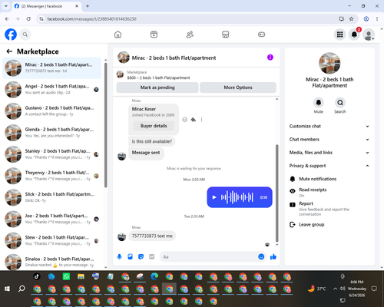Click the chat messages scrollbar
384x307 pixels.
[276, 193]
